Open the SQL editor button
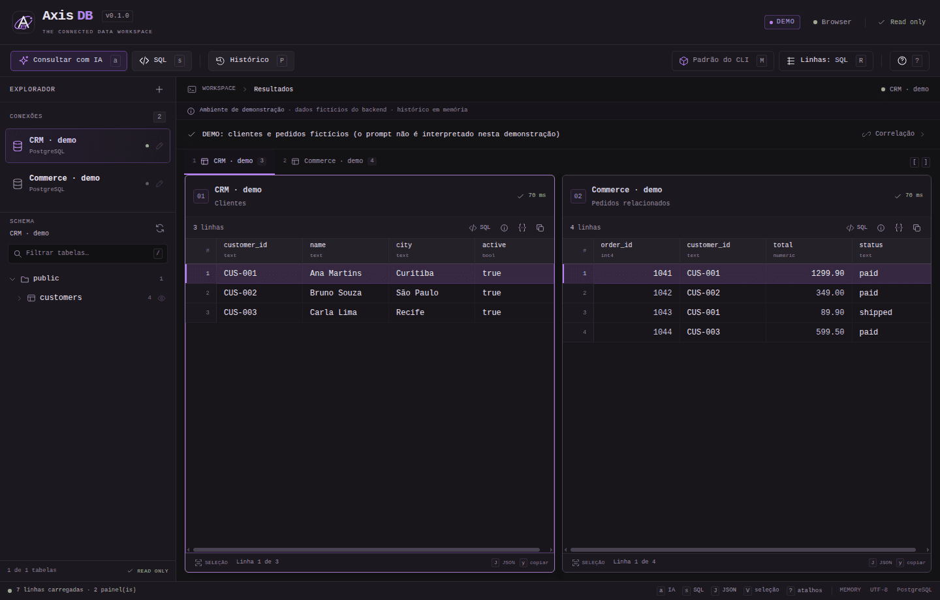 coord(162,61)
